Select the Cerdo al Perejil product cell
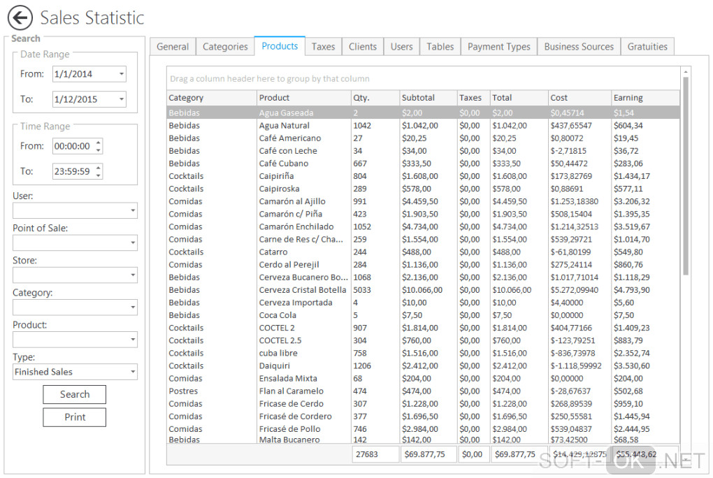This screenshot has width=713, height=478. pyautogui.click(x=304, y=265)
